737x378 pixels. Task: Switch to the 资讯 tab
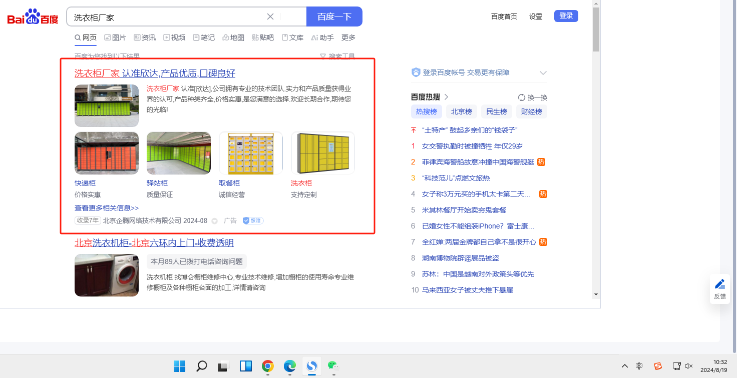pyautogui.click(x=145, y=37)
